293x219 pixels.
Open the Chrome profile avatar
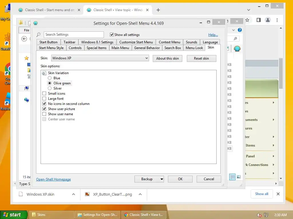pyautogui.click(x=268, y=20)
